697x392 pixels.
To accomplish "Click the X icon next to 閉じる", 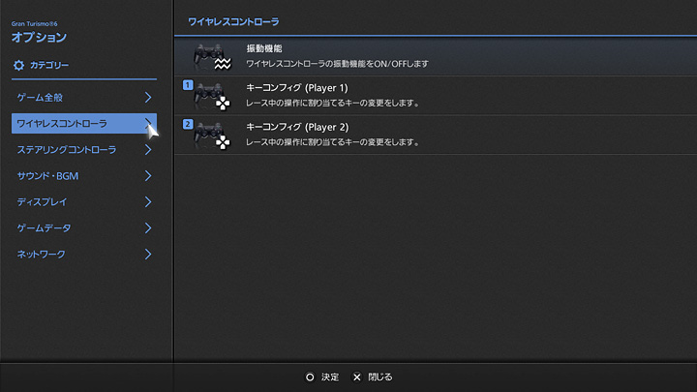I will tap(357, 377).
